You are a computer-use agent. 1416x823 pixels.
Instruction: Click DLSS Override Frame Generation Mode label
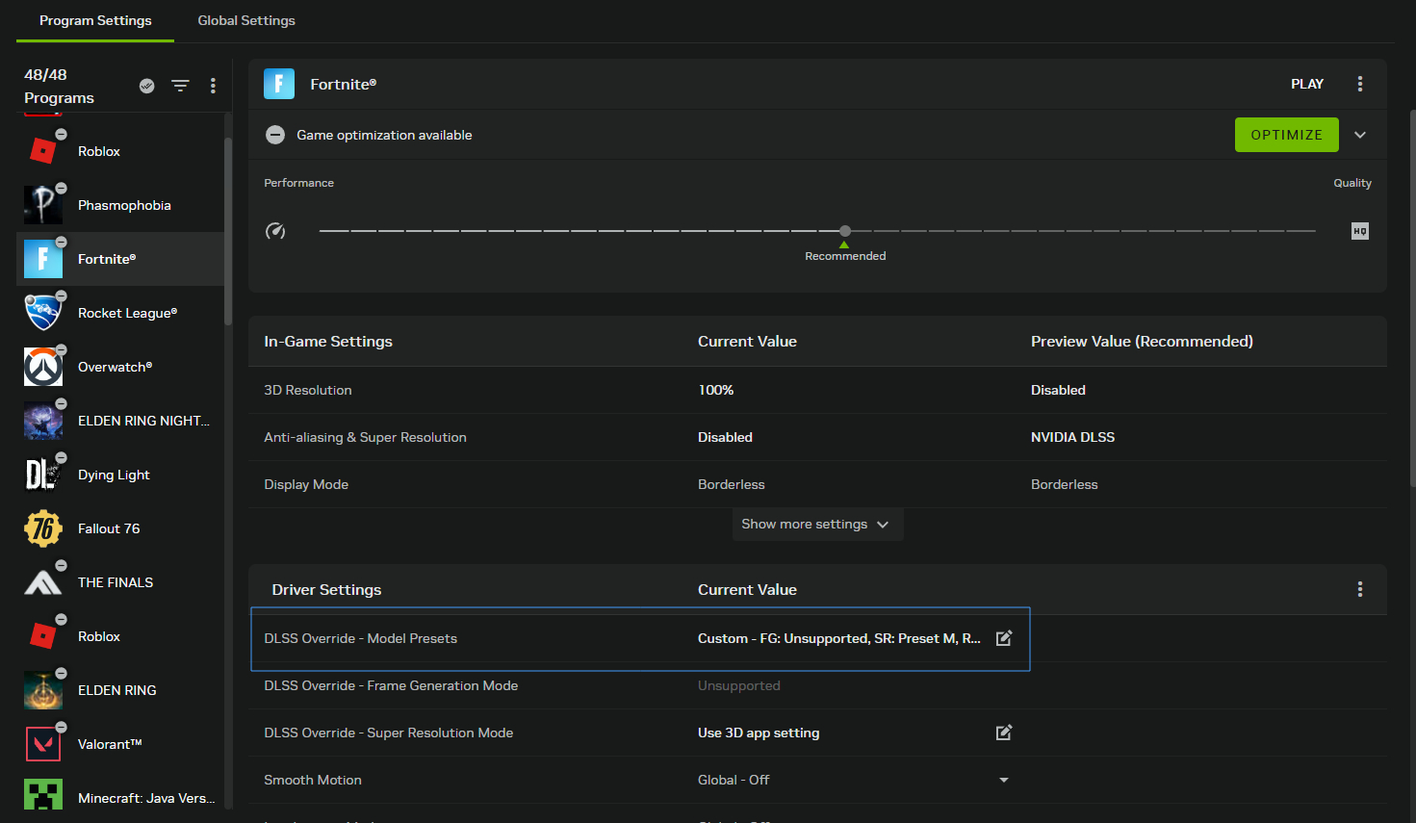[391, 685]
